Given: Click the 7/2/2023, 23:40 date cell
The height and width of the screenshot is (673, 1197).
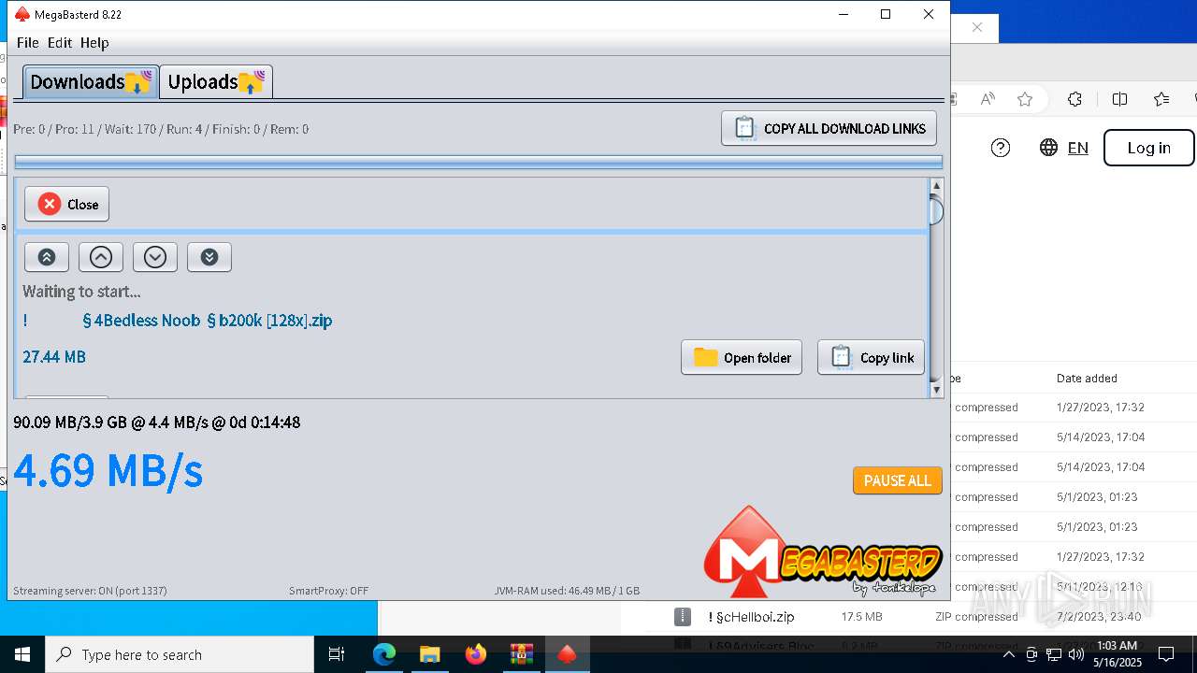Looking at the screenshot, I should point(1101,617).
